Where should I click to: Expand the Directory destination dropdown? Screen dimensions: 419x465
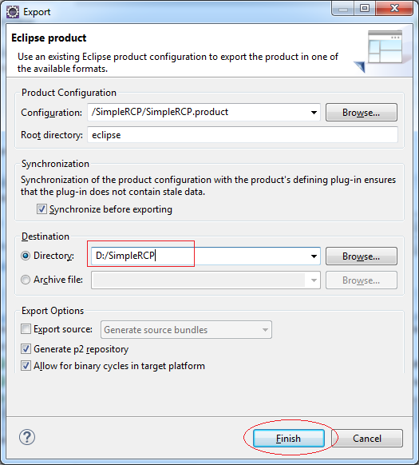tap(314, 256)
